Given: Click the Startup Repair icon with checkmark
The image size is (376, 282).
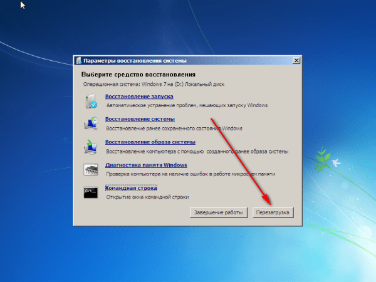Looking at the screenshot, I should point(91,101).
